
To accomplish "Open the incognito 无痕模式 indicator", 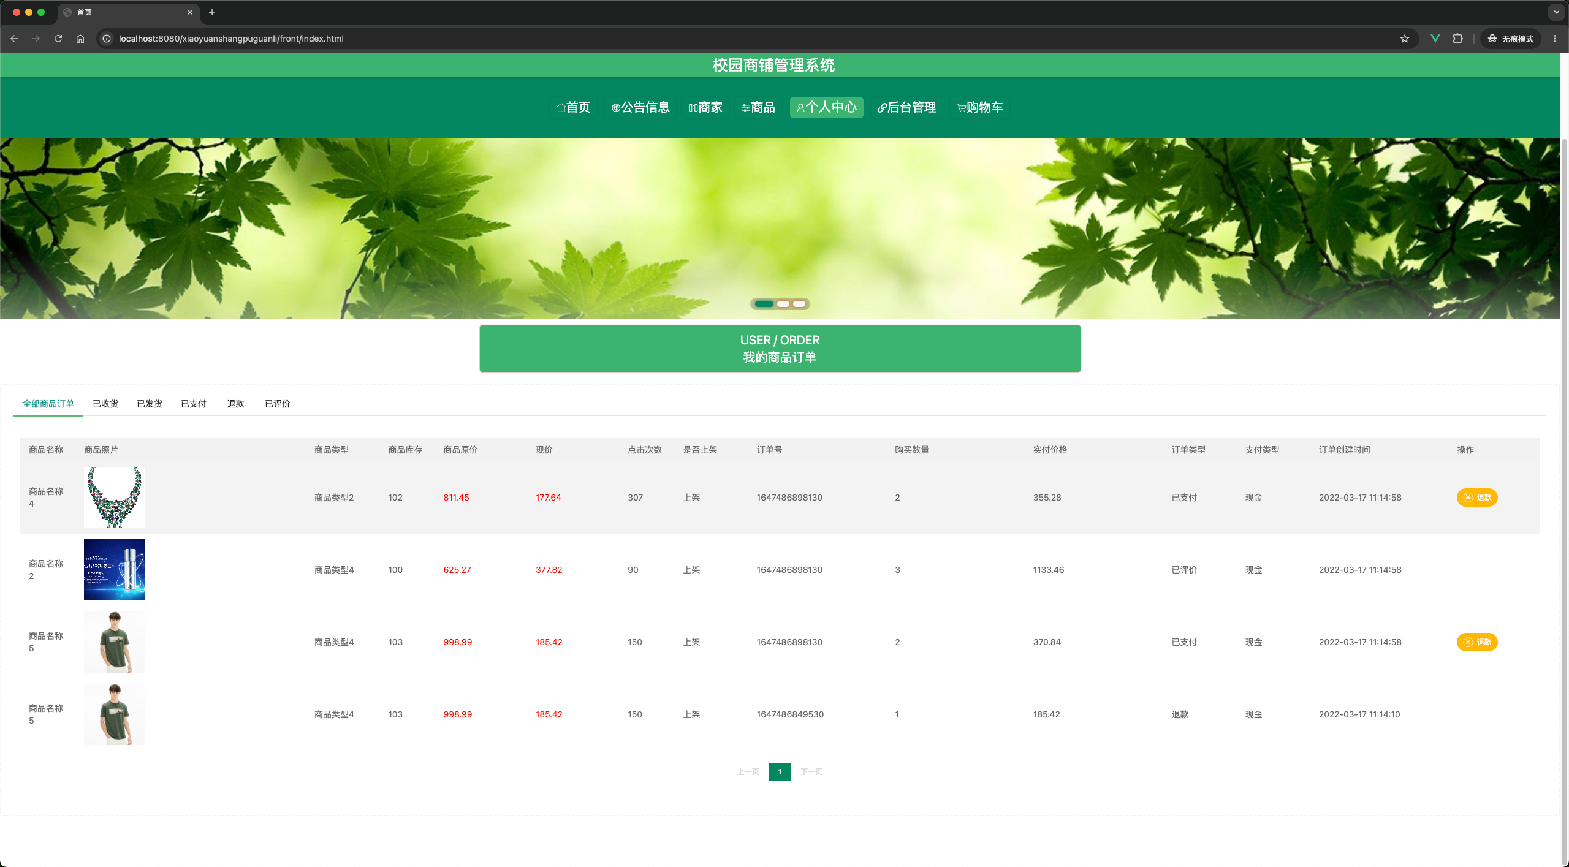I will pos(1511,39).
